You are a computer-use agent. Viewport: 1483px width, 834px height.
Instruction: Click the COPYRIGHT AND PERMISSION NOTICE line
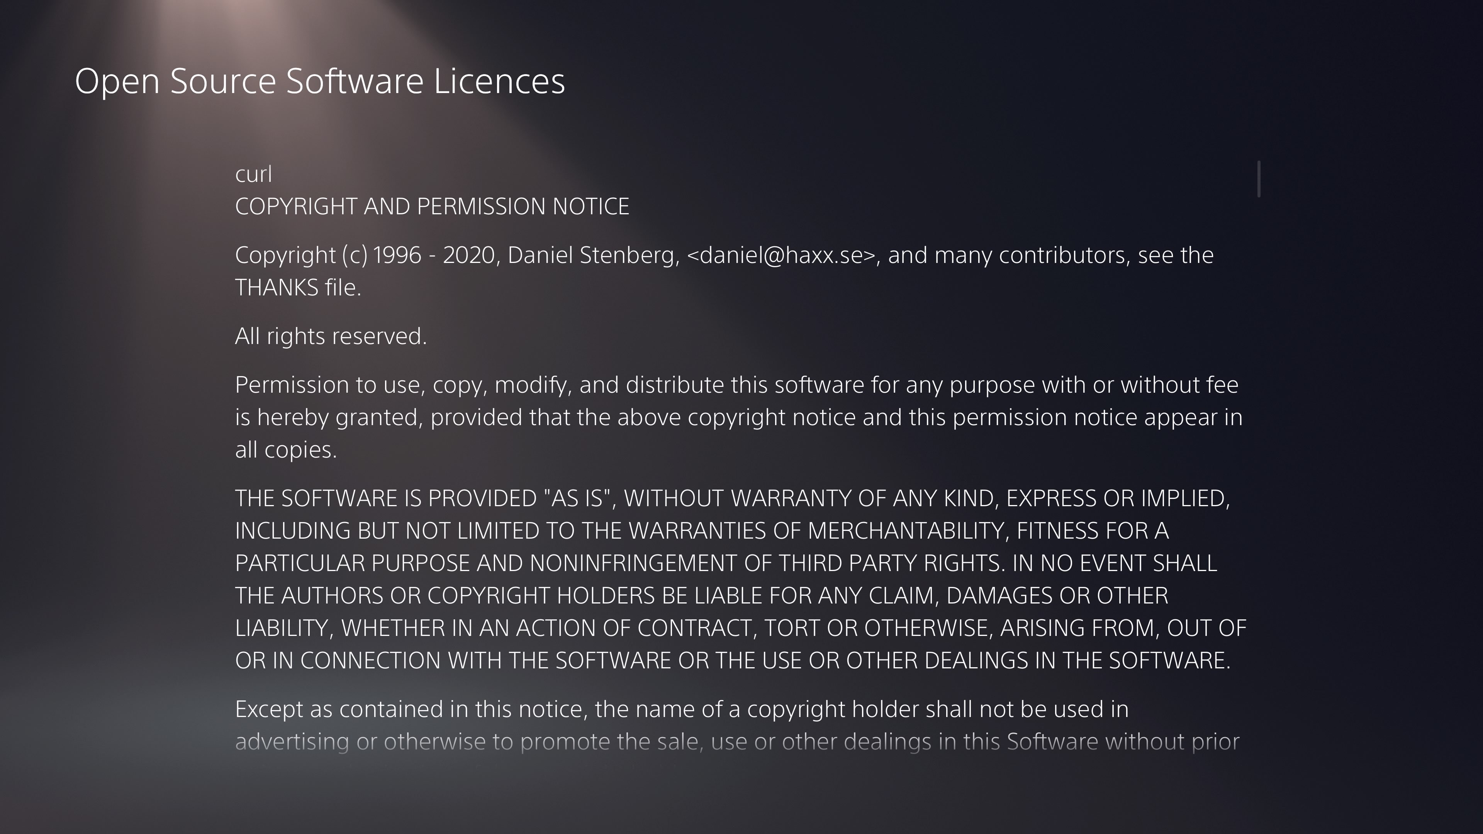[x=433, y=206]
